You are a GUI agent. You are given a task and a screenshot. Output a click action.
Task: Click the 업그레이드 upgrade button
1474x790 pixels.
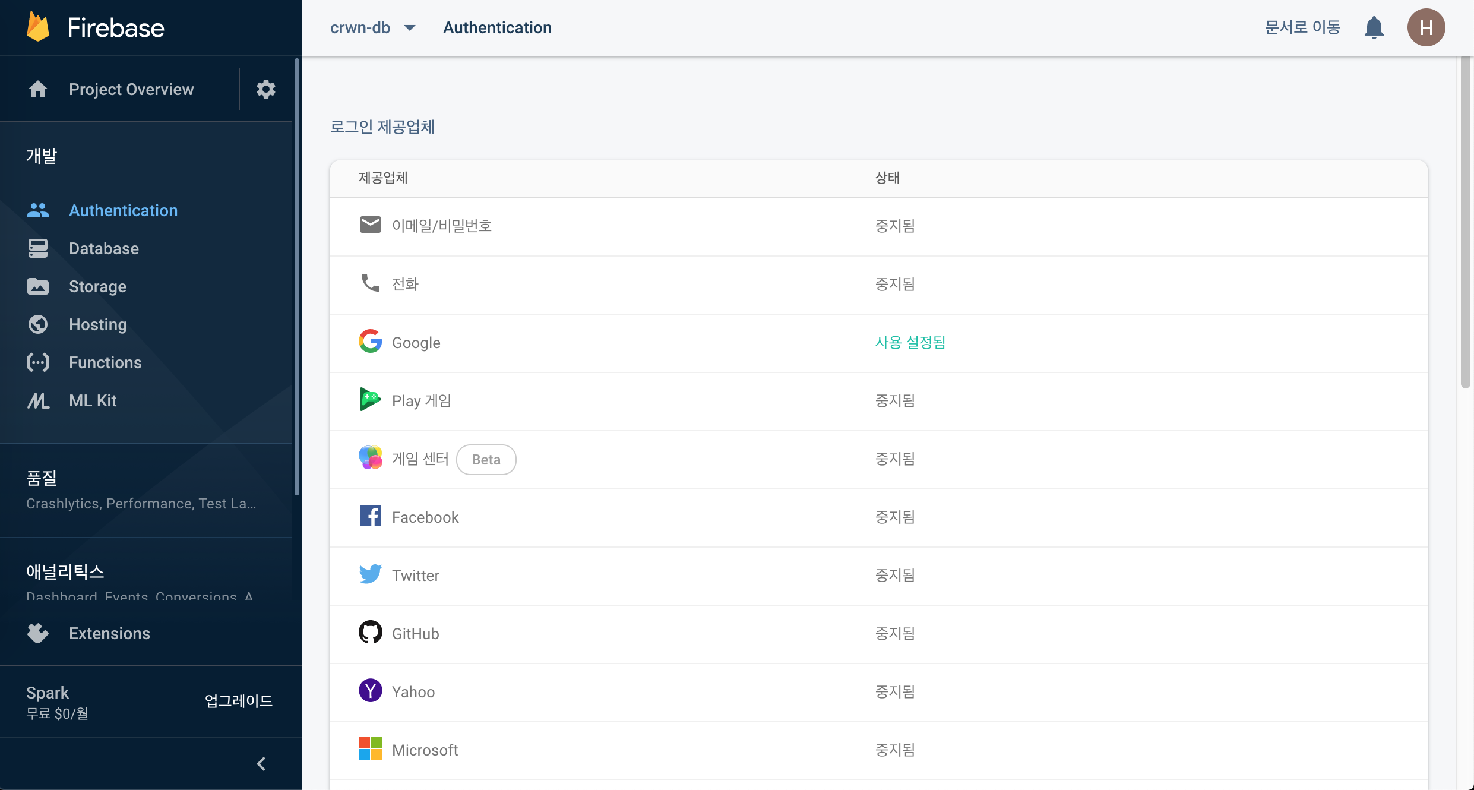click(238, 701)
